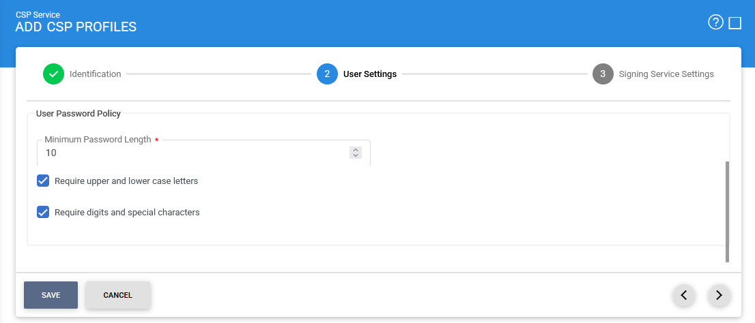Open the help question mark icon
The height and width of the screenshot is (323, 755).
click(715, 22)
